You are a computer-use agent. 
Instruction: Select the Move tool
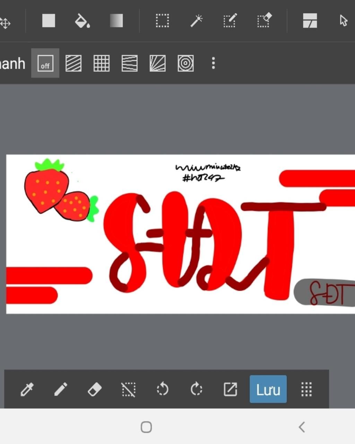click(5, 23)
